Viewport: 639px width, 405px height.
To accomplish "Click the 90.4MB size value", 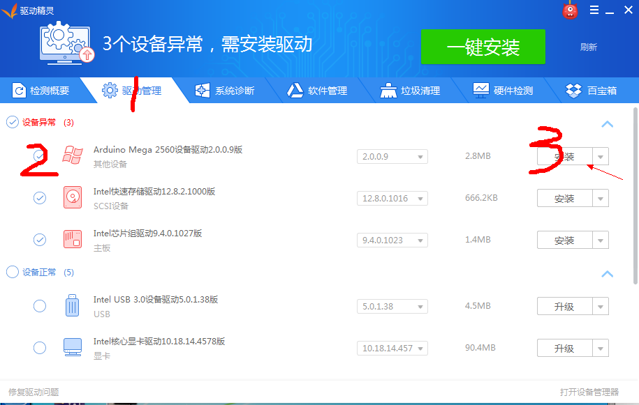I will (x=480, y=348).
